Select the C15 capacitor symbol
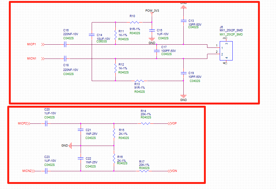The image size is (276, 189). (x=152, y=30)
